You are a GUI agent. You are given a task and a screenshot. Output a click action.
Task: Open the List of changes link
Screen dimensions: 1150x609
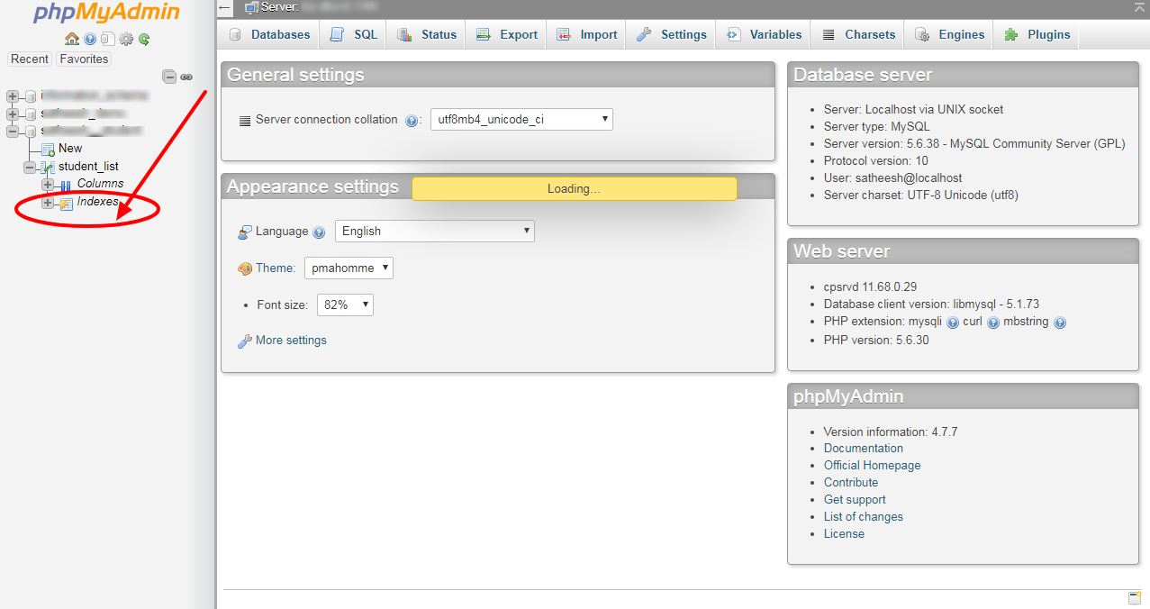pyautogui.click(x=863, y=517)
